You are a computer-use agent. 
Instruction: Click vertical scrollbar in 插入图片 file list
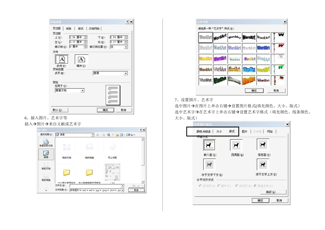(x=143, y=160)
